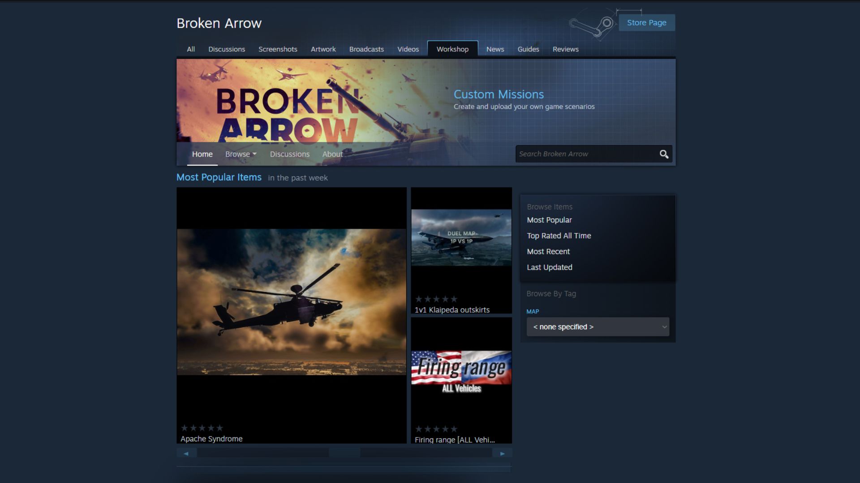Click the Most Popular Items heading
Image resolution: width=860 pixels, height=483 pixels.
219,177
